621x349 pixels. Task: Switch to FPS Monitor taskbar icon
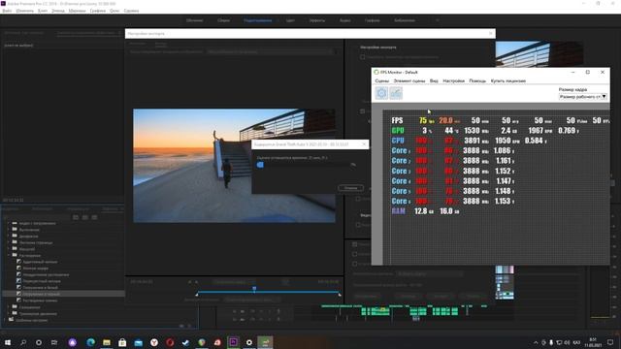265,342
